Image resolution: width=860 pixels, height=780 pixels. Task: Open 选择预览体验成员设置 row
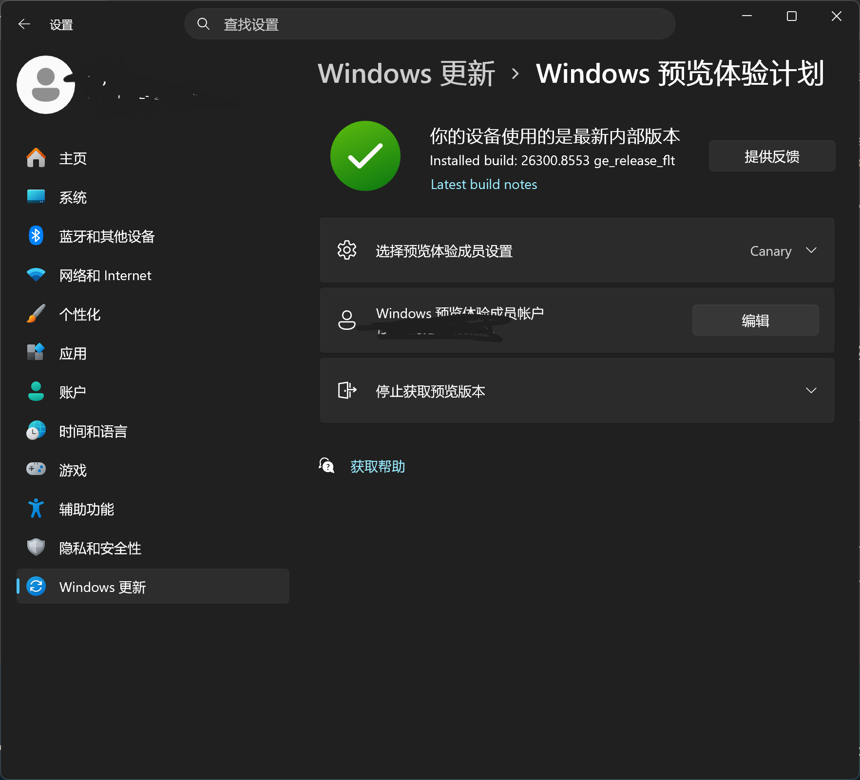click(x=577, y=250)
